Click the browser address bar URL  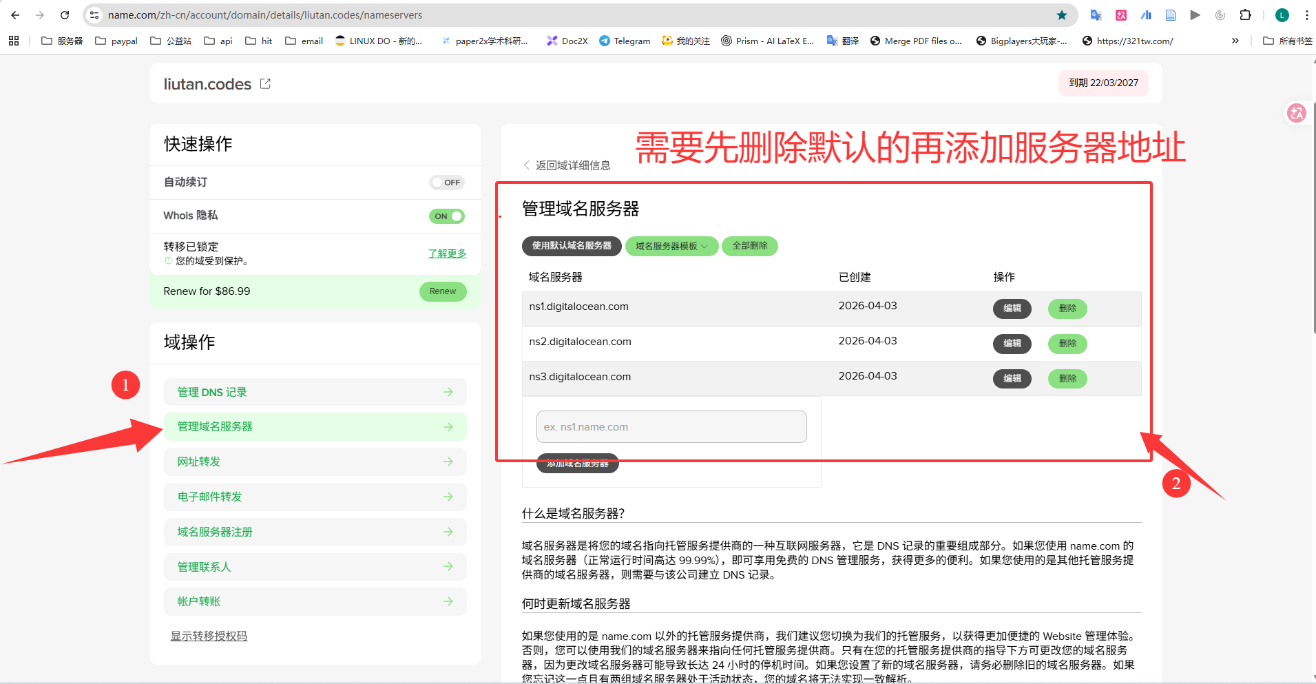click(x=265, y=15)
